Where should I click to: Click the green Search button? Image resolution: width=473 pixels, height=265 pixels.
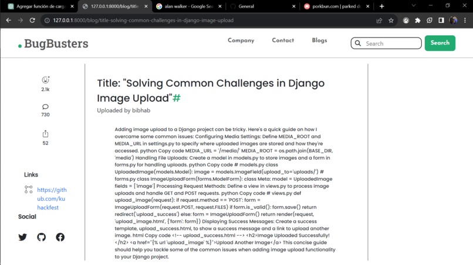[x=440, y=43]
